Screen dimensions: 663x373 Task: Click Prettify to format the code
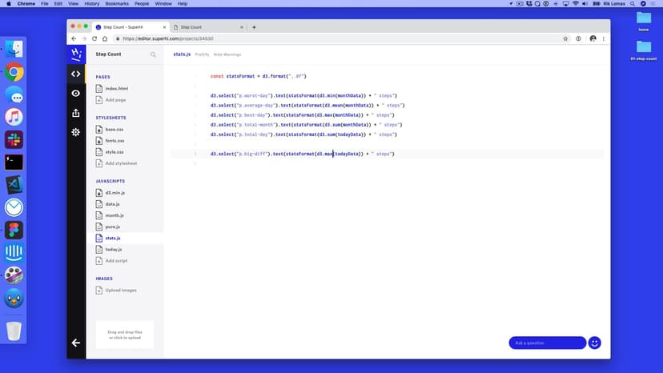(202, 54)
